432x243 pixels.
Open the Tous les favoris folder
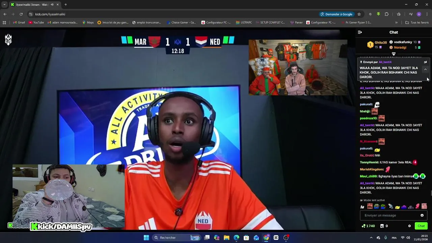coord(417,23)
